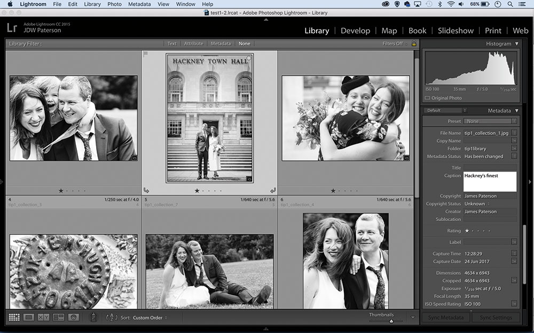Set one-star rating under Town Hall photo
534x333 pixels.
(197, 191)
